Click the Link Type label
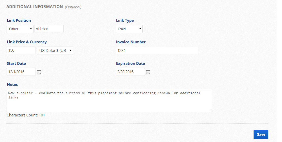The image size is (282, 142). (x=125, y=21)
